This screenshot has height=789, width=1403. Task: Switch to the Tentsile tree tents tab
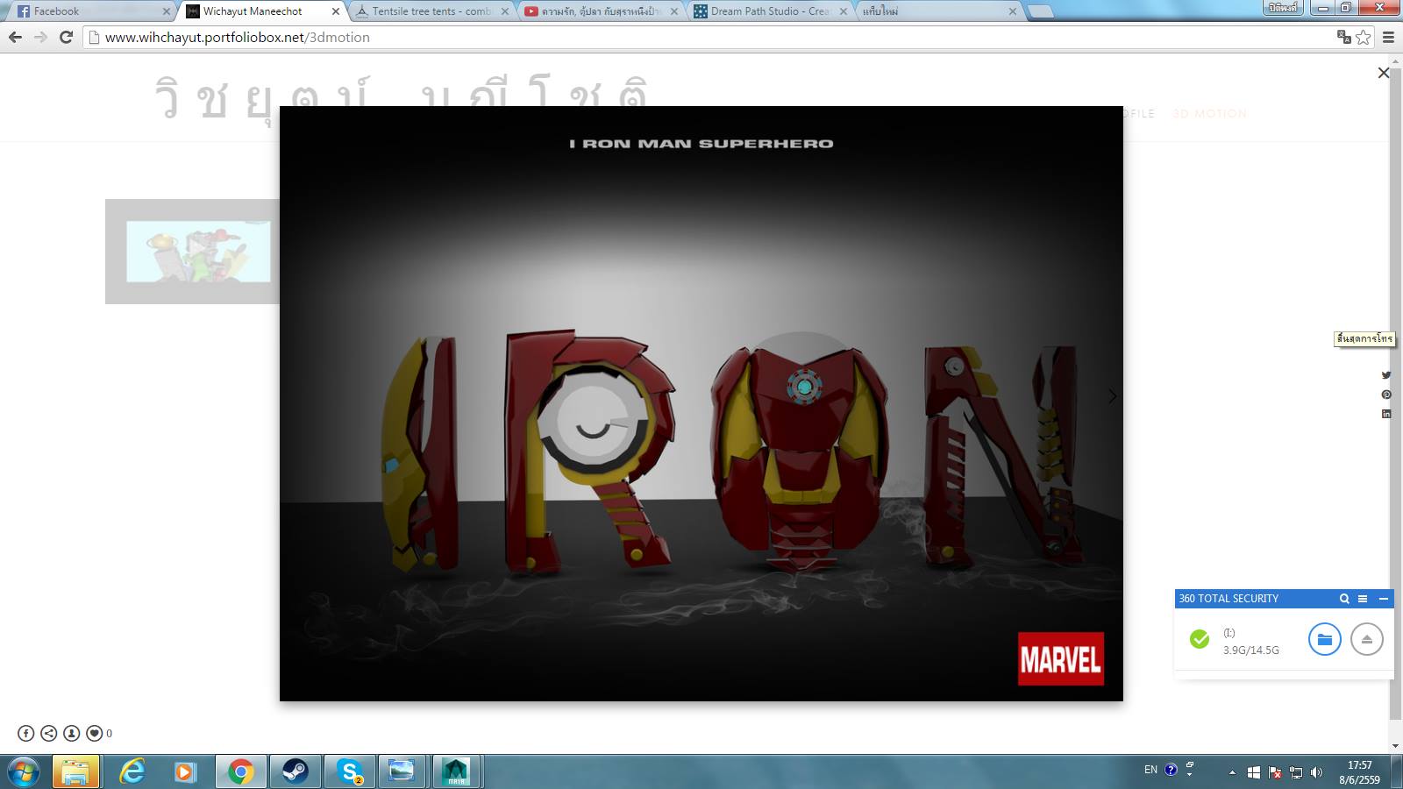click(430, 11)
